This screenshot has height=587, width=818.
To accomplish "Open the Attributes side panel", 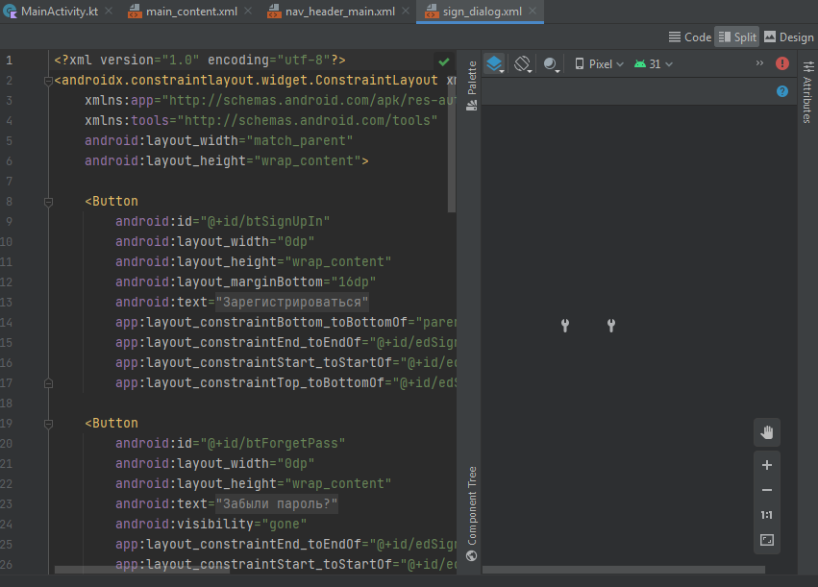I will (807, 92).
